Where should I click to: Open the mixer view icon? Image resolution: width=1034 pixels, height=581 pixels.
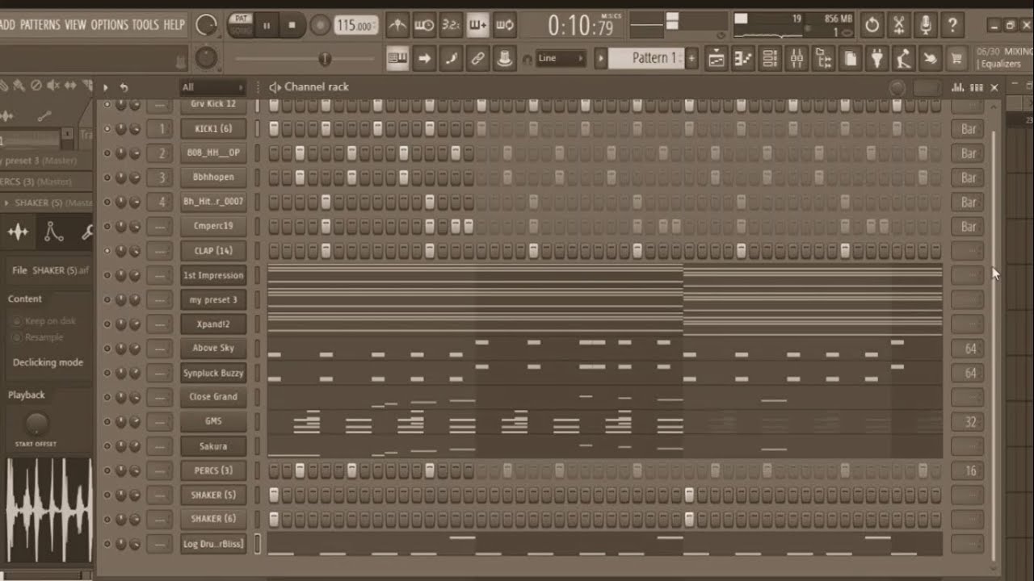pos(797,58)
